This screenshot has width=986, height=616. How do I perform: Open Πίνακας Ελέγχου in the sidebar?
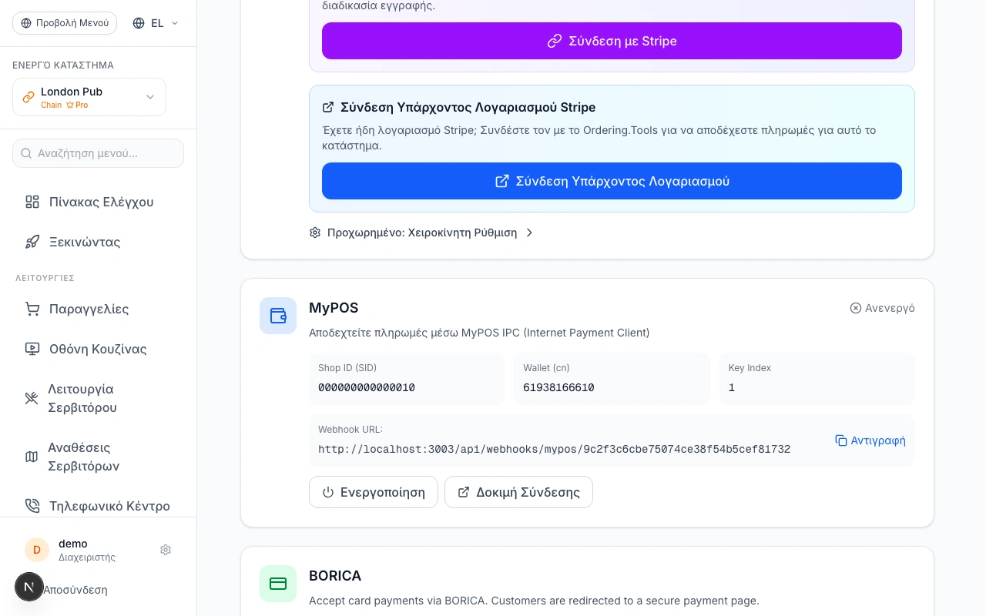pos(98,202)
